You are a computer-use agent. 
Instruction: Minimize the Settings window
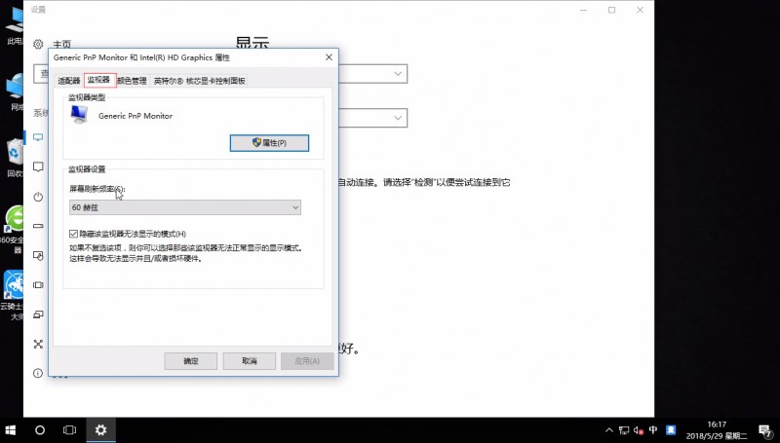coord(584,10)
